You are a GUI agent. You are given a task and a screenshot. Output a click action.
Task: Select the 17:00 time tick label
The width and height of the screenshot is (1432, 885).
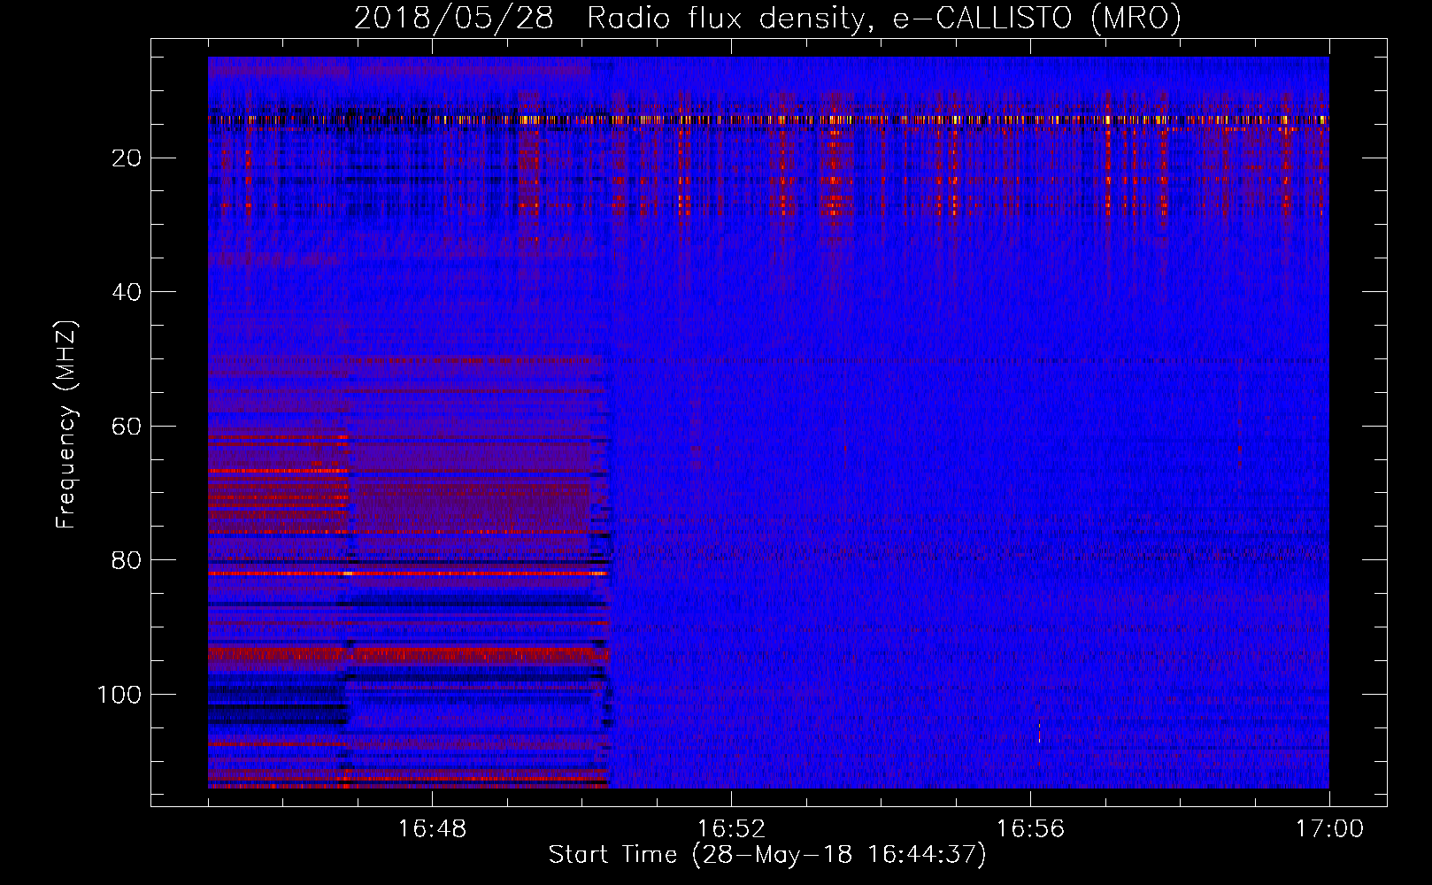pos(1329,829)
